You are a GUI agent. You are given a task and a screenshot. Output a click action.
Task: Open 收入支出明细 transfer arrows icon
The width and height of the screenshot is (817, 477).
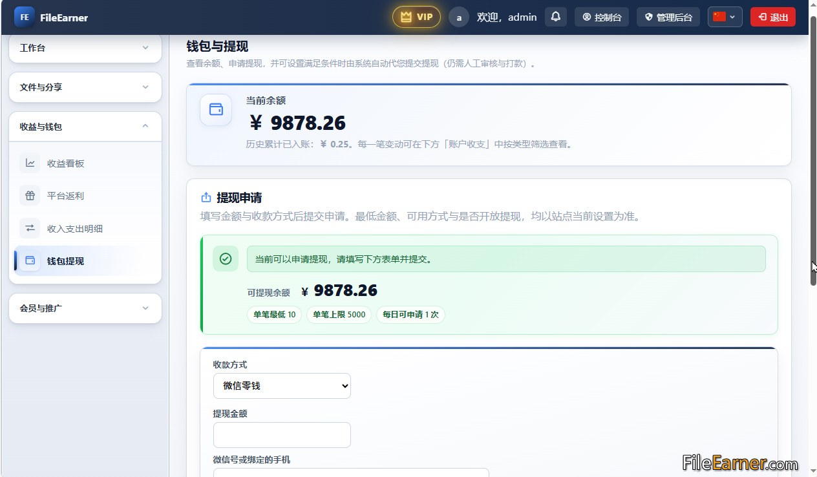click(30, 228)
